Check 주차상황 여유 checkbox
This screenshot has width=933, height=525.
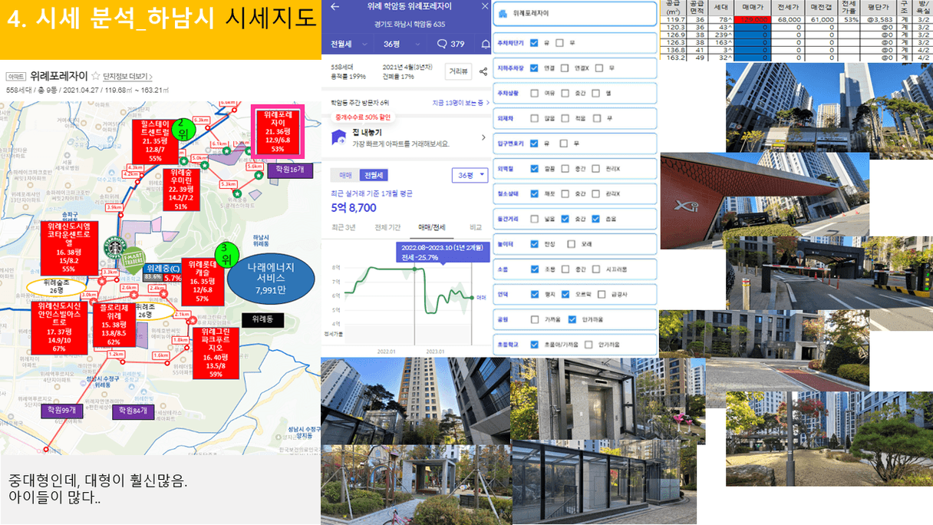point(534,94)
